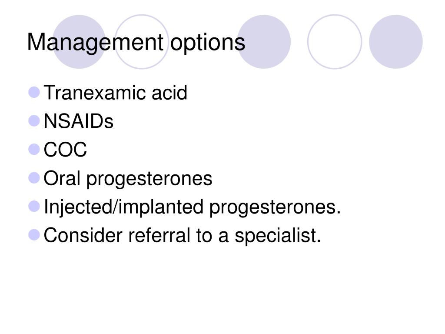This screenshot has height=334, width=445.
Task: Click the bullet dot beside NSAIDs
Action: 34,121
